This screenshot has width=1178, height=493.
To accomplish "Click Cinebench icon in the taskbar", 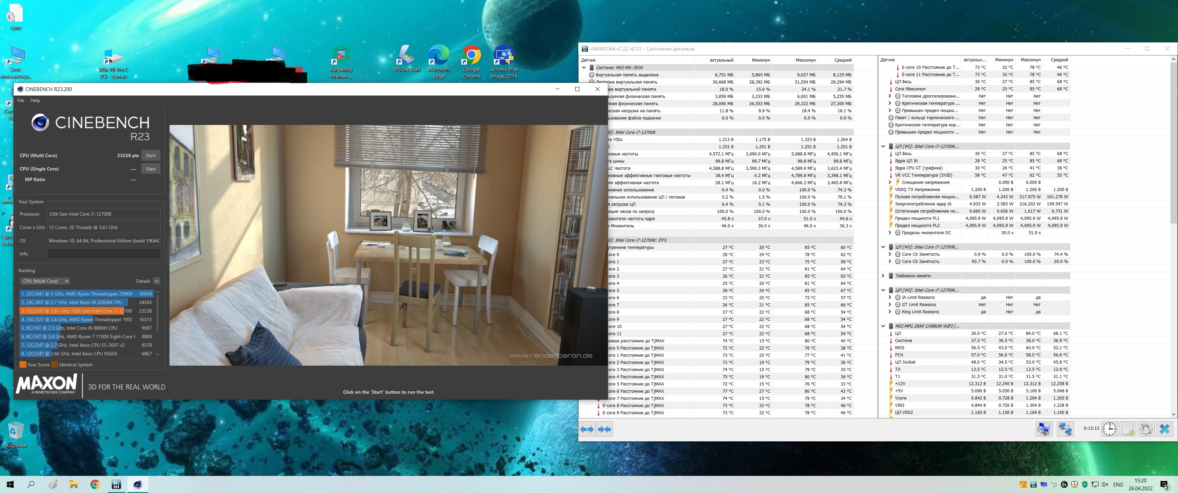I will pyautogui.click(x=138, y=484).
